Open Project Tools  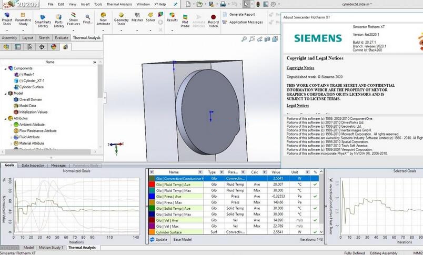[x=7, y=19]
